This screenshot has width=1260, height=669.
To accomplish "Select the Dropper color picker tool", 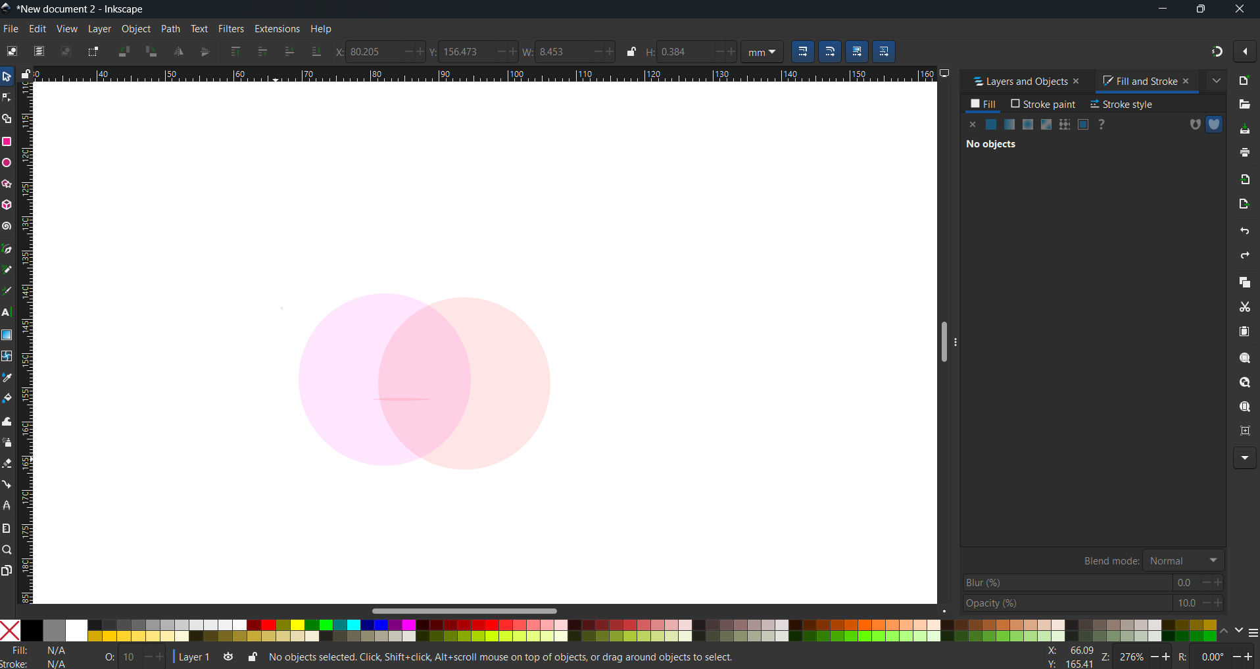I will (7, 378).
